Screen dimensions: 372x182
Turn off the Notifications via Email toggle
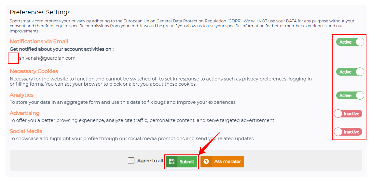click(350, 42)
